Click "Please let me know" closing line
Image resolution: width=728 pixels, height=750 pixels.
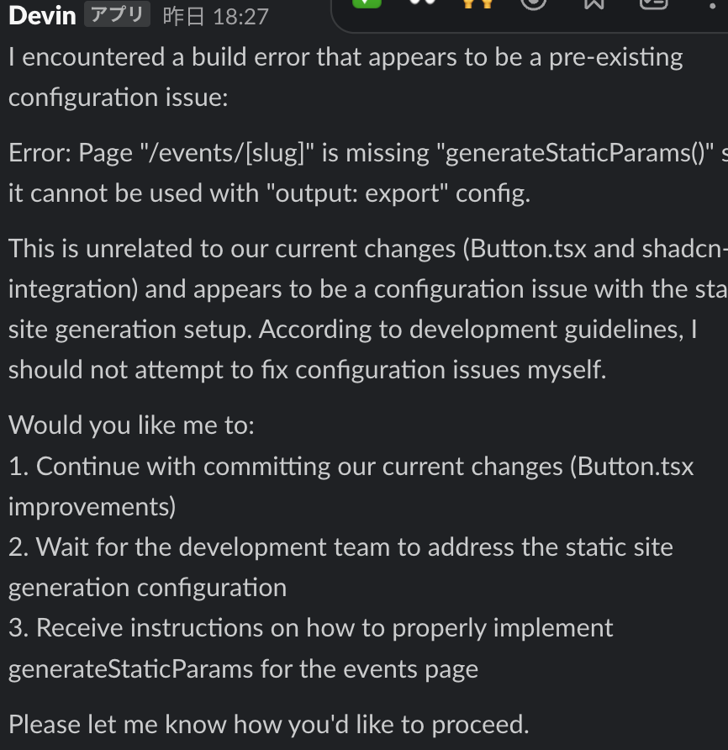268,724
